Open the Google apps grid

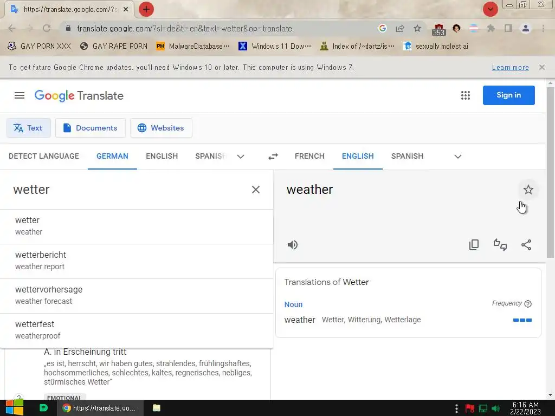point(466,95)
